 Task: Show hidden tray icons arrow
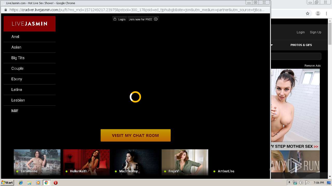[289, 183]
